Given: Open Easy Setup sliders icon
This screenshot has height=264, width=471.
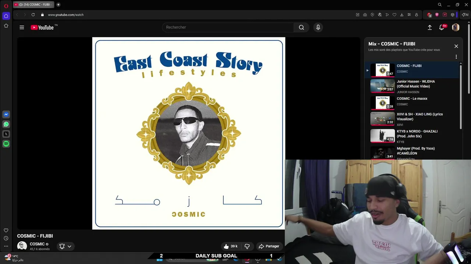Looking at the screenshot, I should (409, 15).
